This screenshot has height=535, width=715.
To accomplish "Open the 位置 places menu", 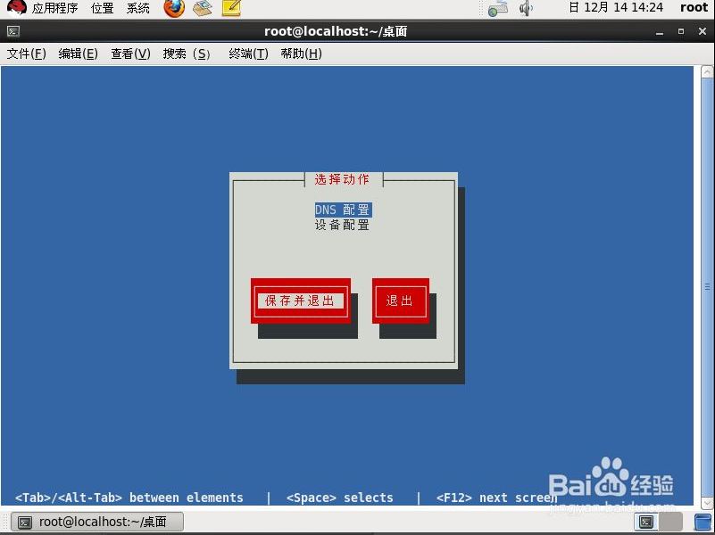I will pyautogui.click(x=102, y=8).
